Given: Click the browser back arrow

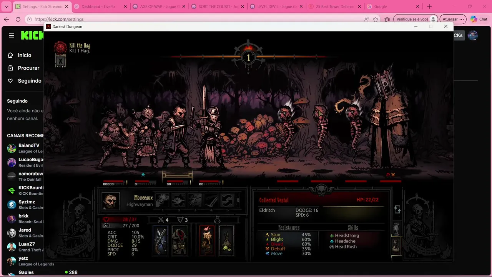Looking at the screenshot, I should click(x=7, y=19).
